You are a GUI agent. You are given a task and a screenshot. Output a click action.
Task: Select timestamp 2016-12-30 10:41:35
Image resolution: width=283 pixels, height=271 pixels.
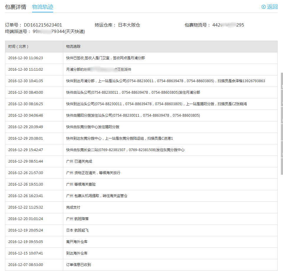(x=26, y=81)
